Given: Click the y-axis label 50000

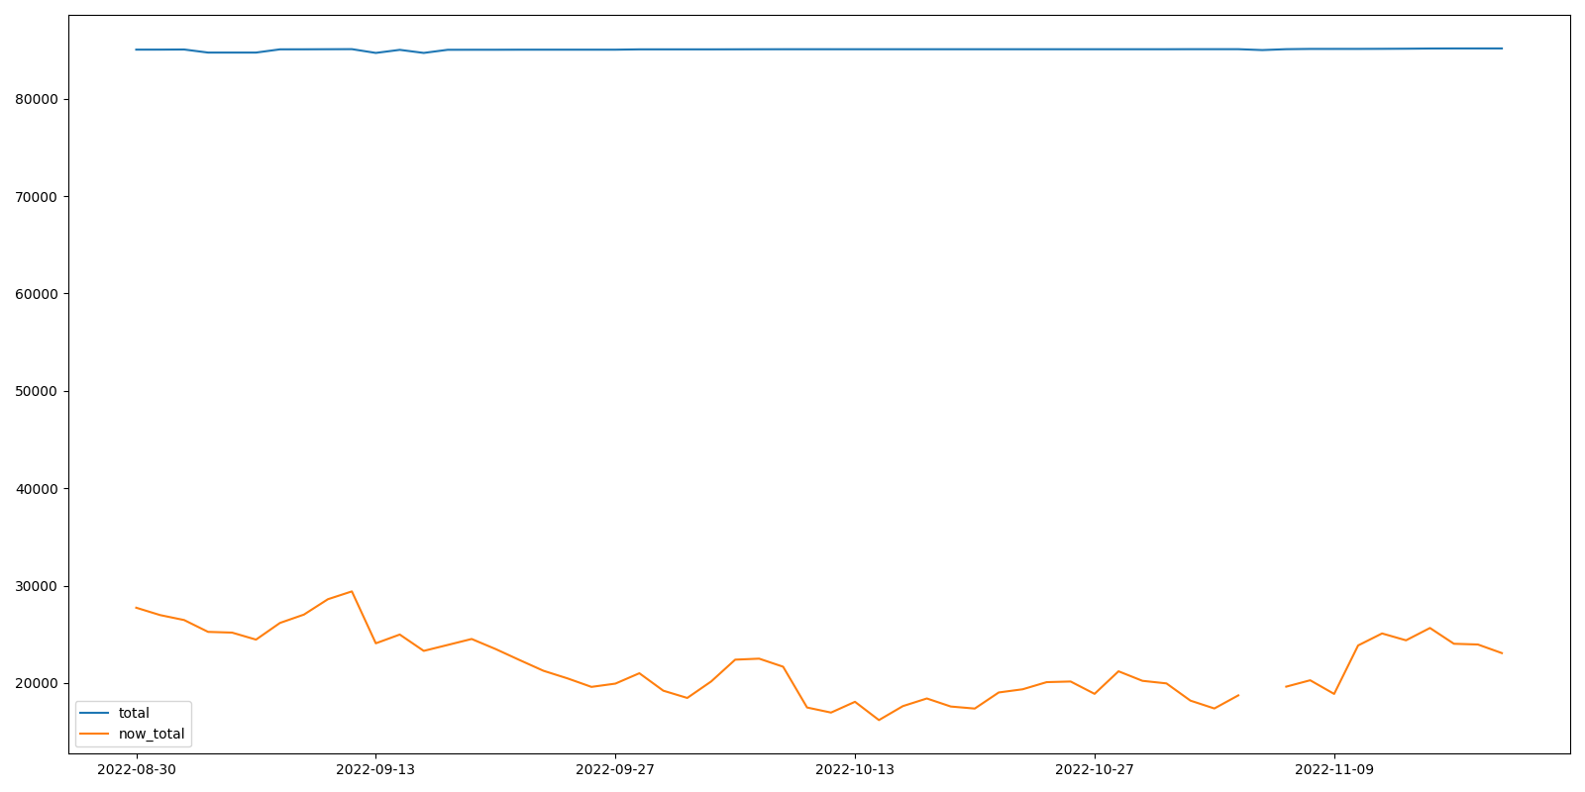Looking at the screenshot, I should [38, 391].
